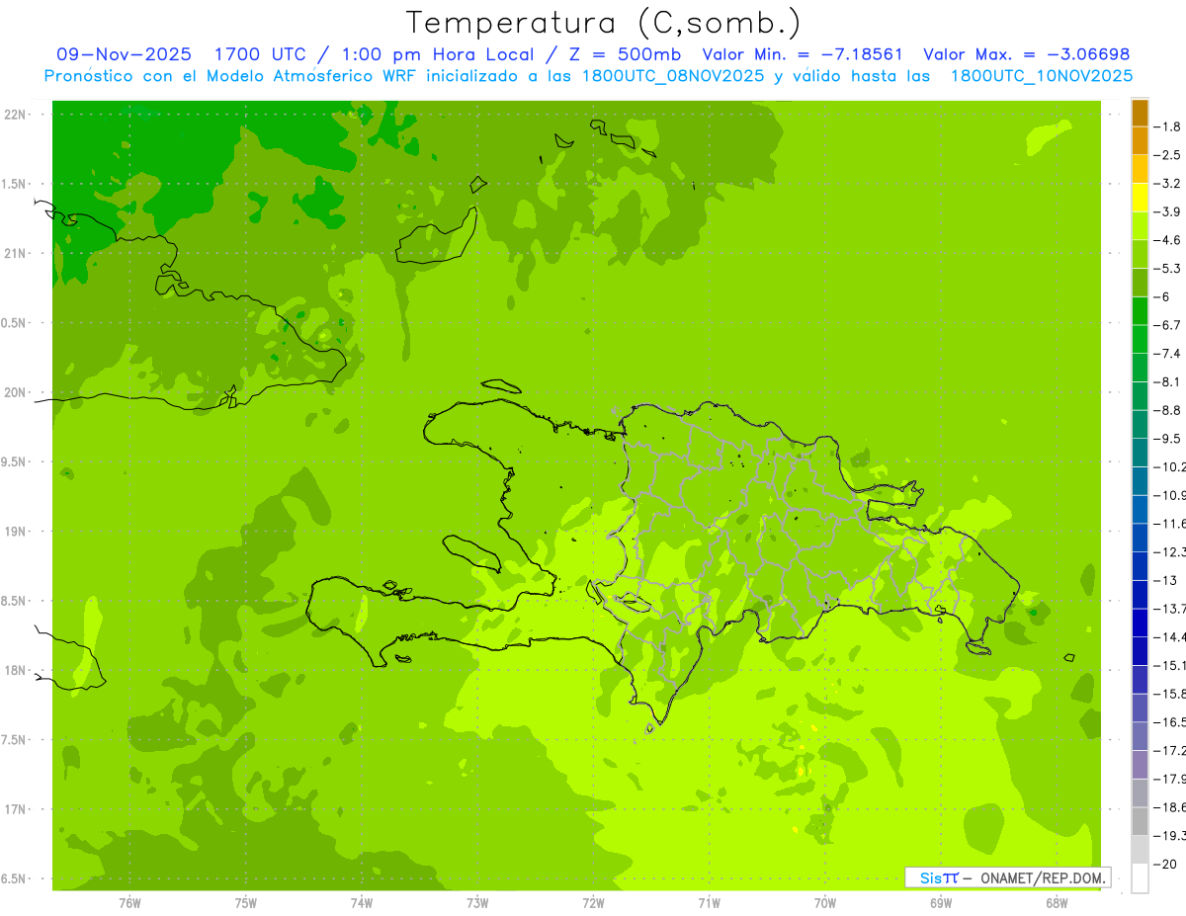Click the "72W" longitude axis label
The height and width of the screenshot is (916, 1186).
click(x=593, y=902)
